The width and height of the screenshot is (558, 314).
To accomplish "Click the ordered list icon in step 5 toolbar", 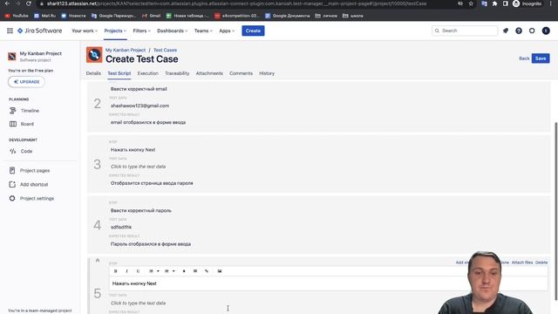I will (x=151, y=271).
